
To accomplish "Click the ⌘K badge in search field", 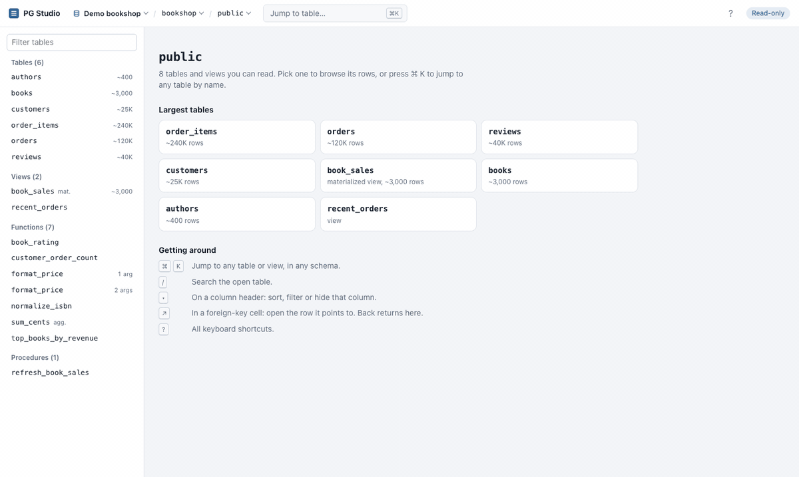I will [x=394, y=13].
